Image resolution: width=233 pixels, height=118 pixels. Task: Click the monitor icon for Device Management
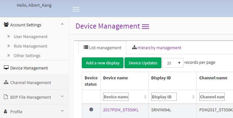click(6, 68)
